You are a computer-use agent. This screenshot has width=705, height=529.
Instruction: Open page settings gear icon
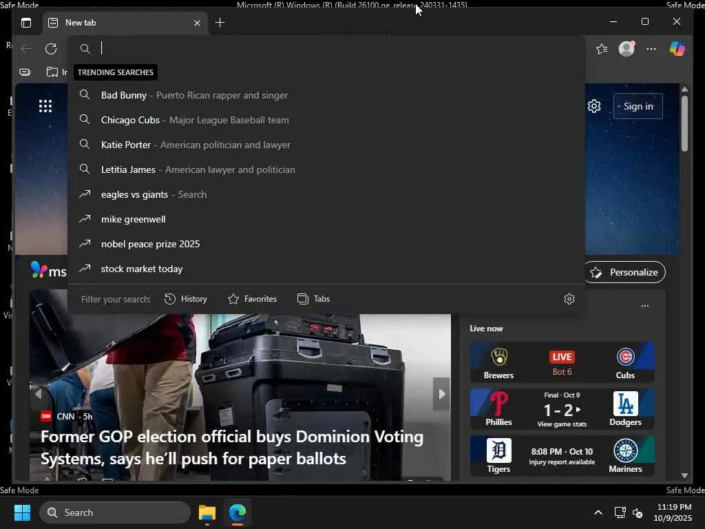tap(594, 106)
